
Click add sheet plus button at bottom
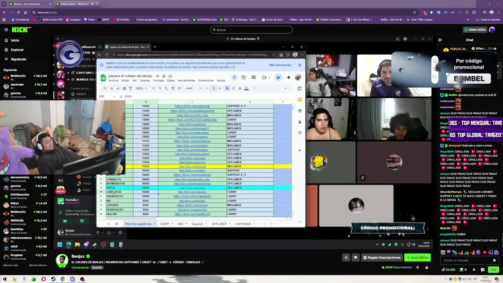click(x=109, y=224)
